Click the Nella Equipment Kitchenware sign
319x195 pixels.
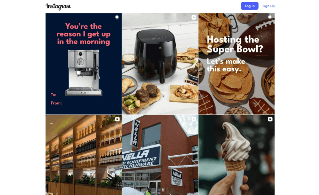(x=141, y=158)
